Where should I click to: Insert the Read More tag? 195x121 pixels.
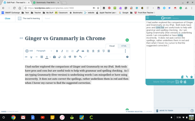click(109, 51)
